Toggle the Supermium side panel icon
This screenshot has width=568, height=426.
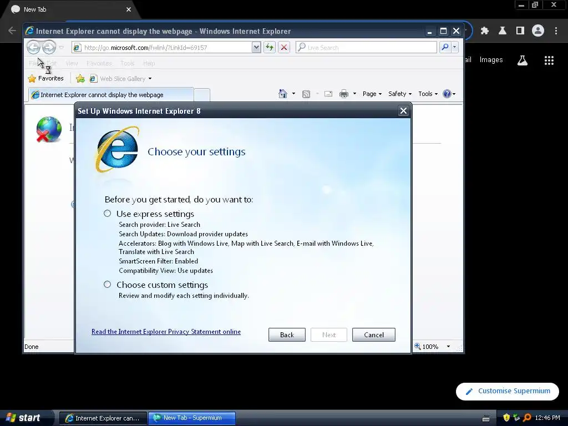[x=520, y=31]
